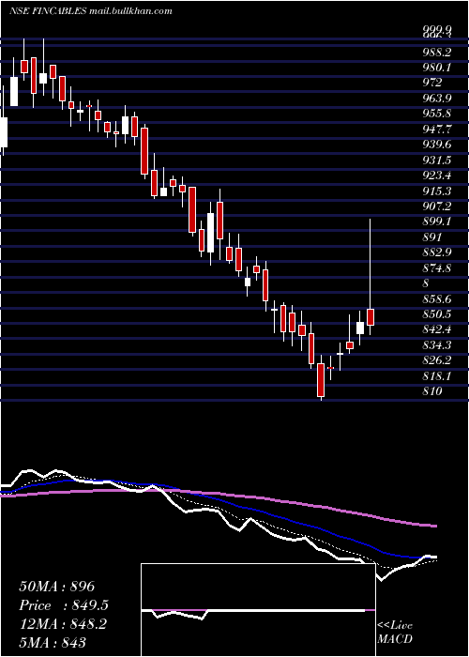Click the 939.6 price axis label
Screen dimensions: 469x657
[437, 145]
